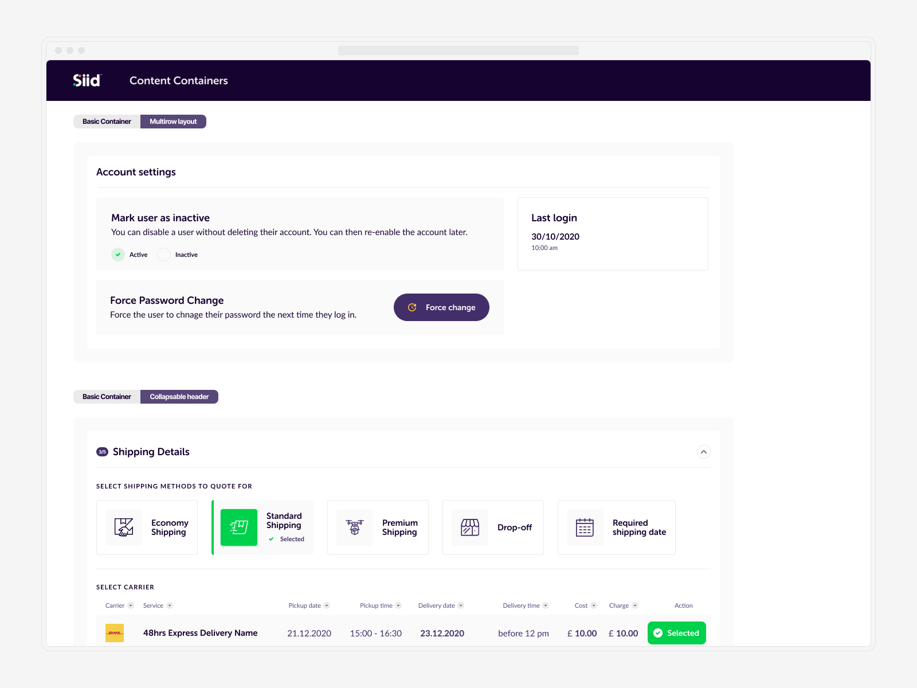This screenshot has width=917, height=688.
Task: Choose the Required shipping date card
Action: [x=617, y=527]
